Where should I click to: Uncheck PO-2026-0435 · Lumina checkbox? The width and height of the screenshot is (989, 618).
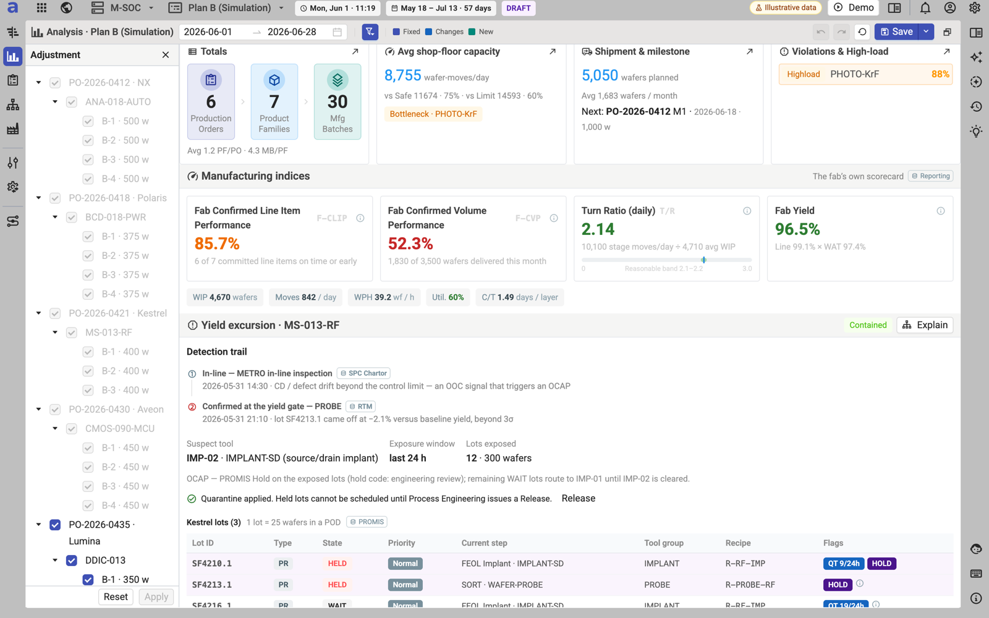pyautogui.click(x=55, y=525)
